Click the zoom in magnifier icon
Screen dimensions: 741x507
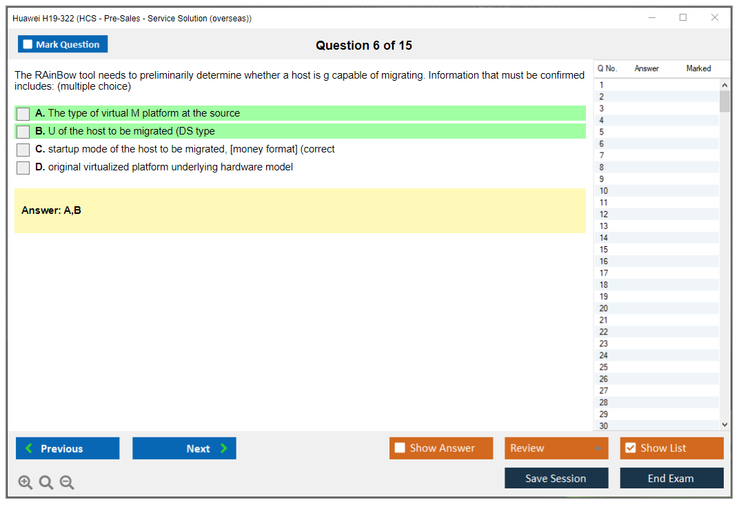(x=26, y=482)
